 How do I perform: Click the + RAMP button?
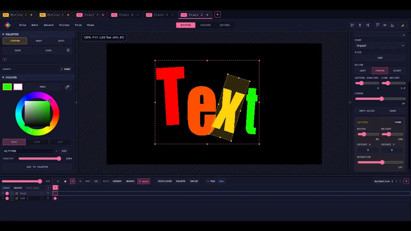[x=66, y=69]
